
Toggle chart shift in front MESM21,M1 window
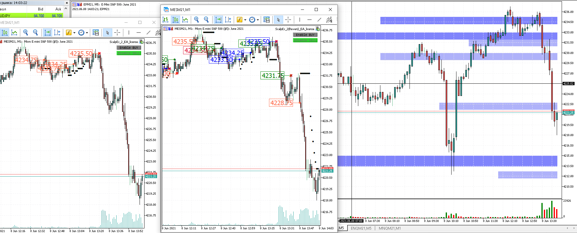(228, 20)
